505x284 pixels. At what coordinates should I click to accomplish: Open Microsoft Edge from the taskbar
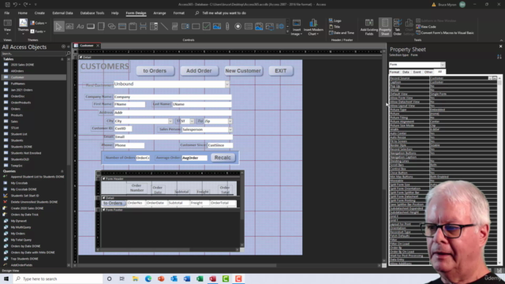[x=148, y=278]
